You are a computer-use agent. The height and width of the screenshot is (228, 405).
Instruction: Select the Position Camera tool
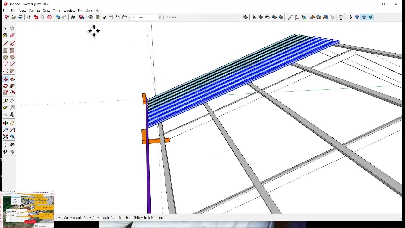click(x=5, y=145)
